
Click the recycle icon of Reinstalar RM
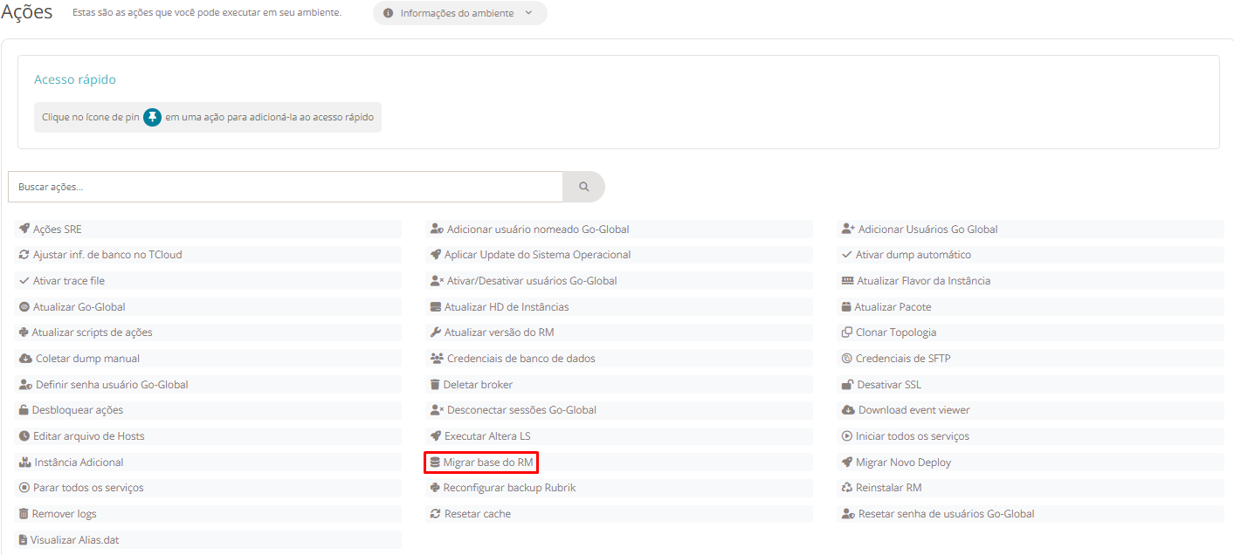pos(847,488)
